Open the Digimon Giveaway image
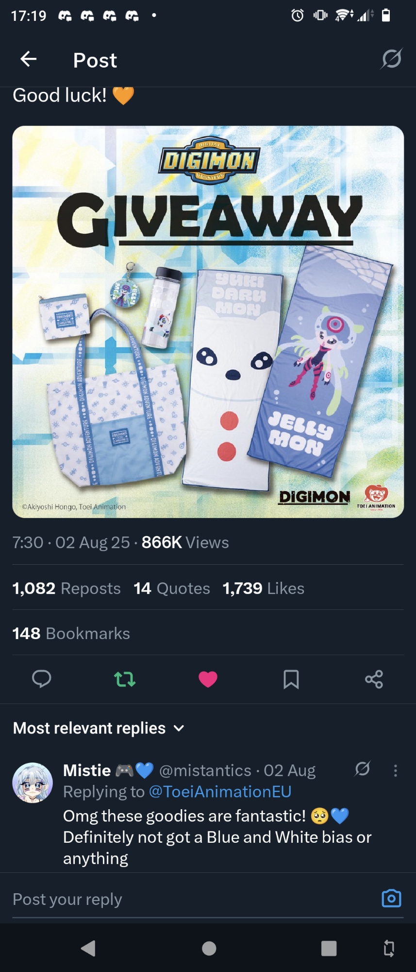Viewport: 416px width, 972px height. click(208, 322)
